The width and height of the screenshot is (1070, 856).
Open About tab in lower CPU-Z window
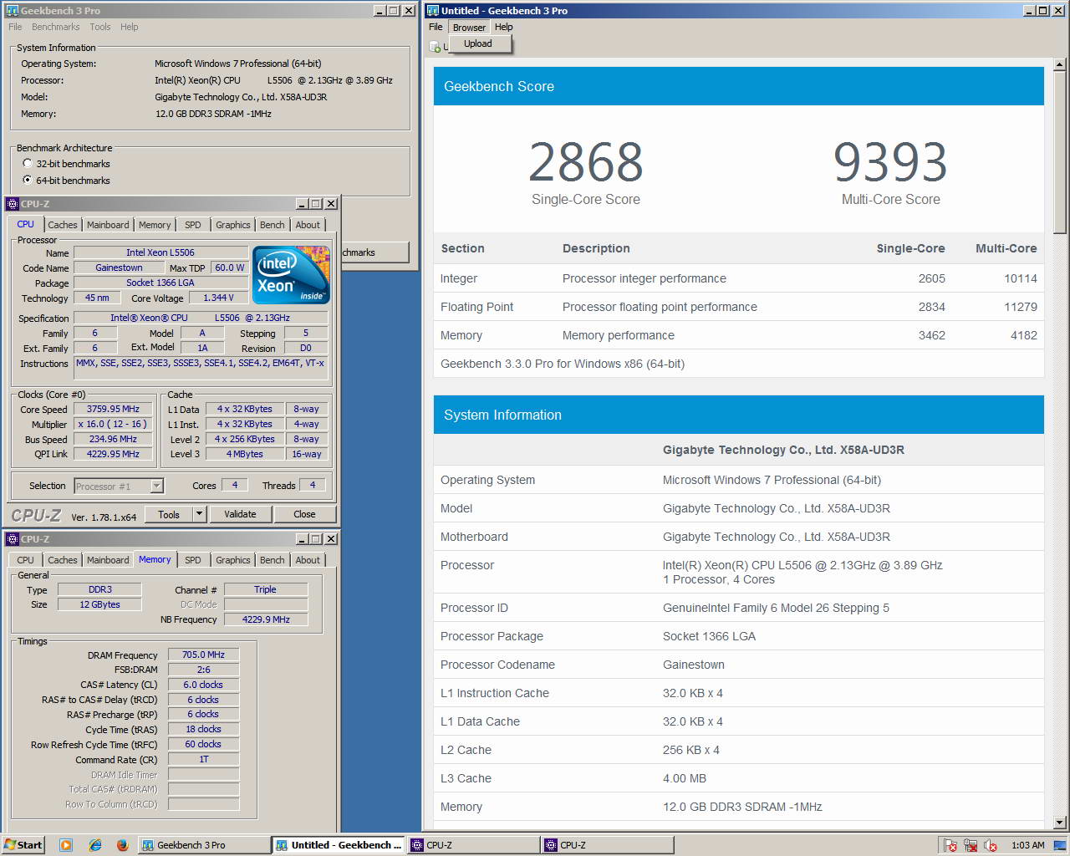[x=308, y=560]
